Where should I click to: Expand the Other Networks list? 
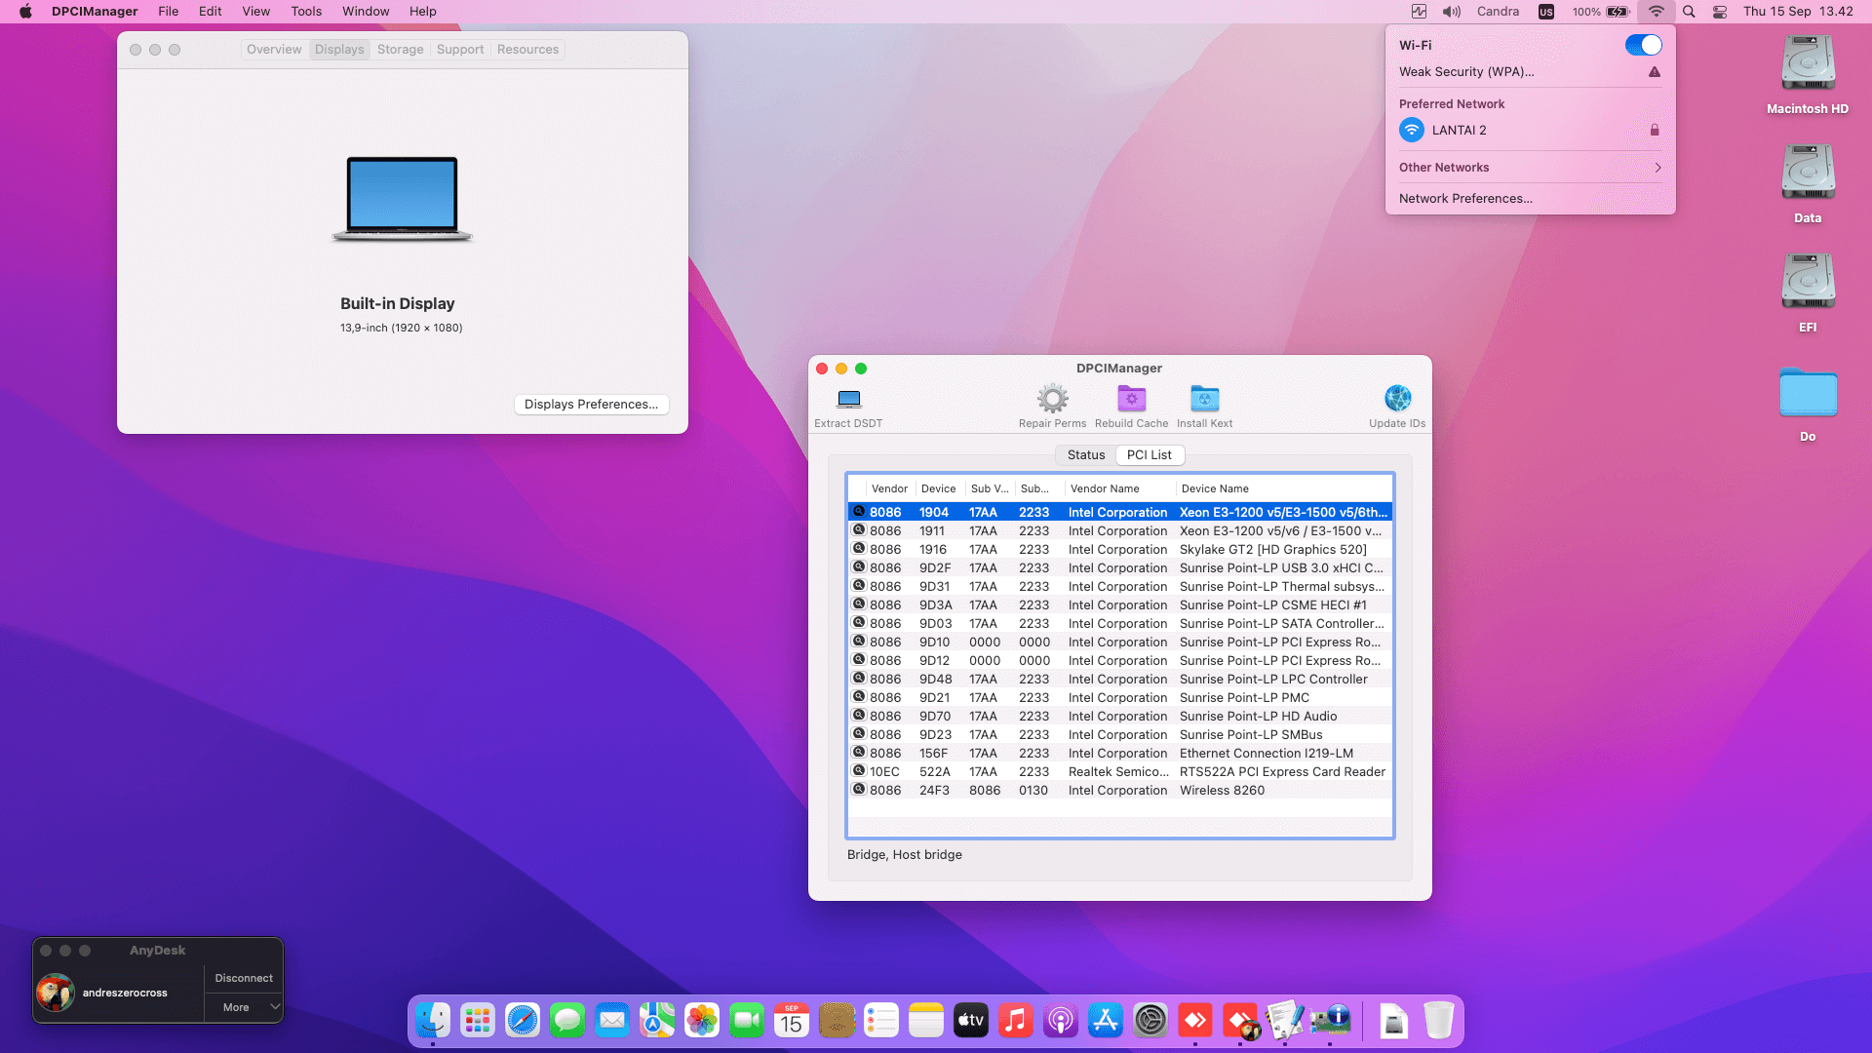coord(1531,168)
